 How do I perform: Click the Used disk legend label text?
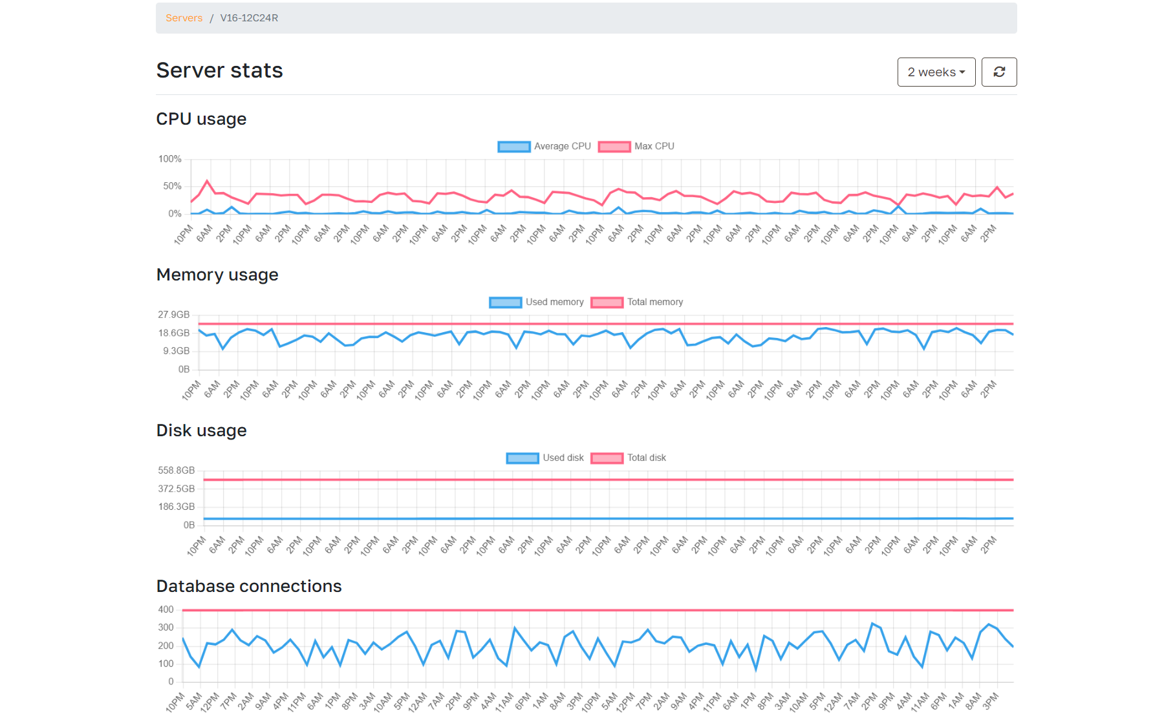(563, 458)
